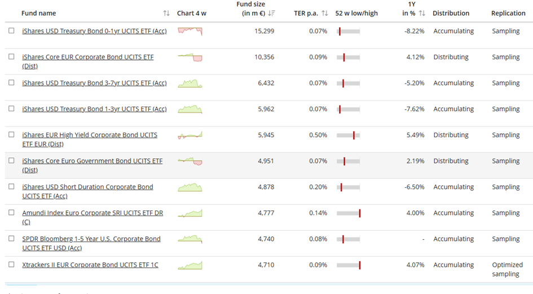
Task: Sort table by Fund name arrows
Action: [x=166, y=14]
